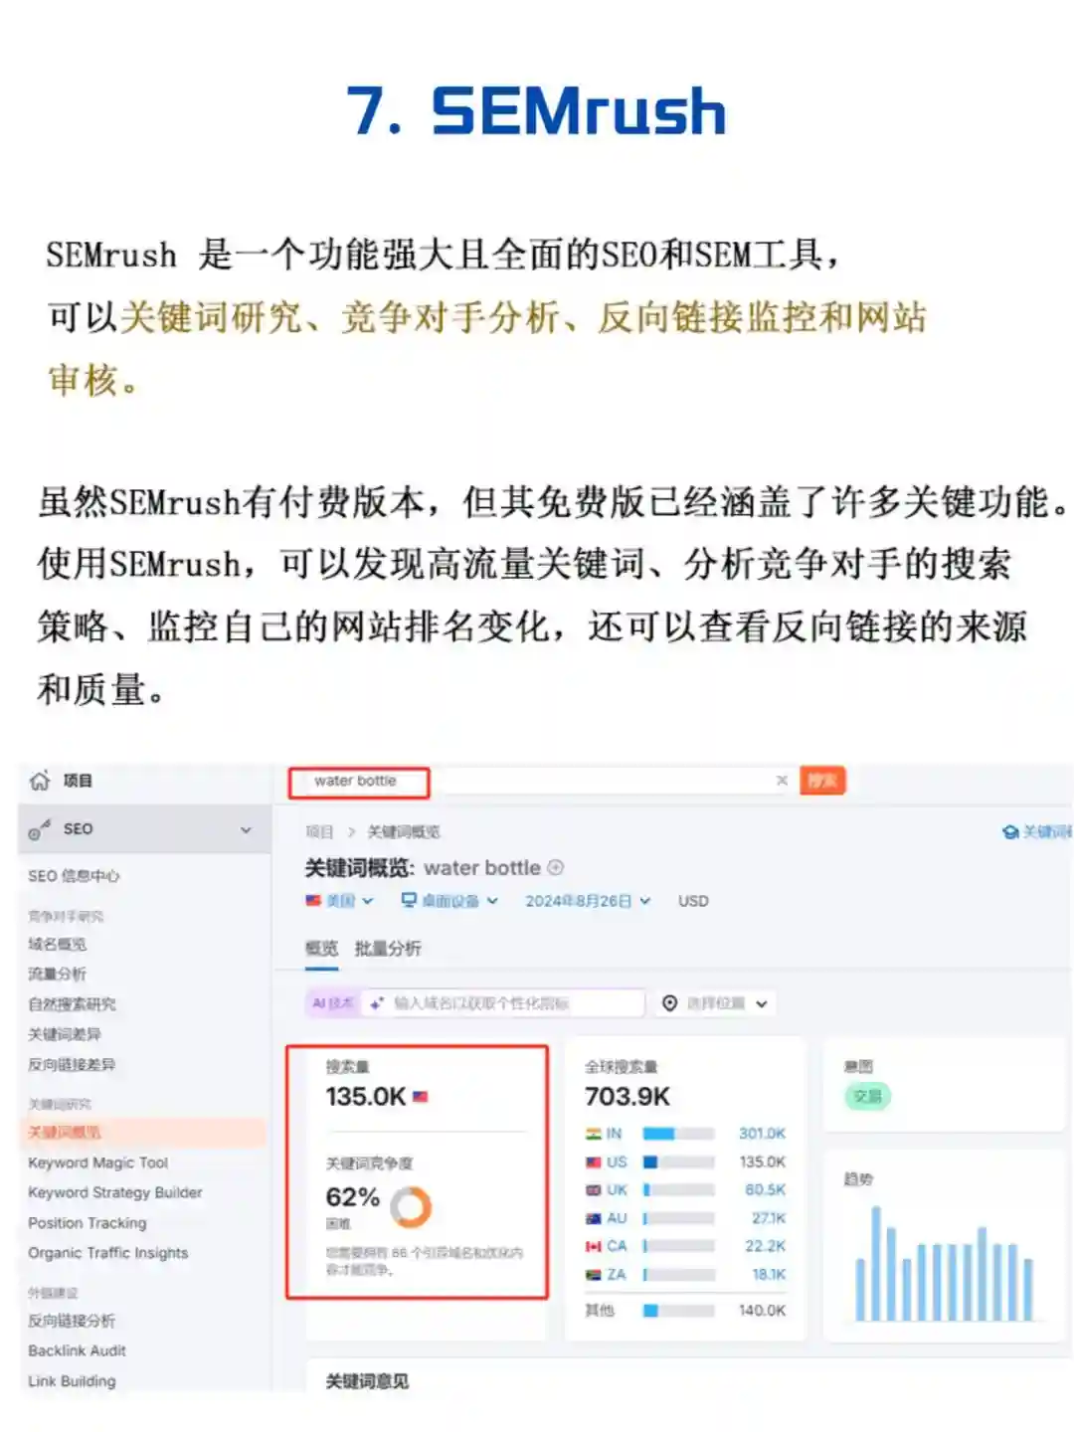Click the SEO toolkit icon in sidebar
This screenshot has height=1432, width=1074.
40,829
